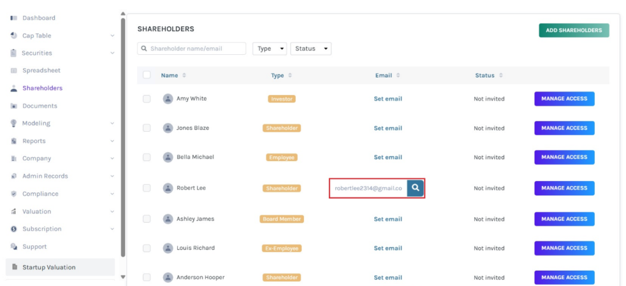Tick Louis Richard's checkbox
The height and width of the screenshot is (286, 626).
pyautogui.click(x=147, y=248)
